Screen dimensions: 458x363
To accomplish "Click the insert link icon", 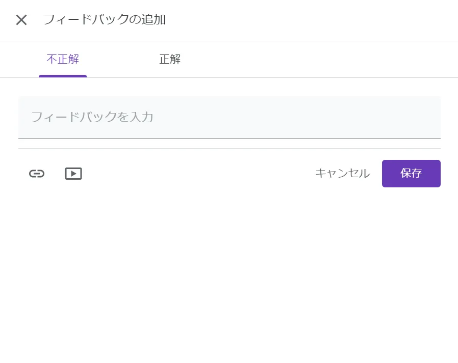I will [x=36, y=174].
